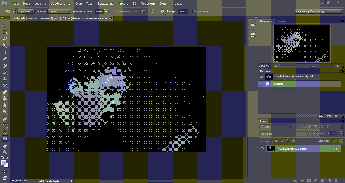Select the Dodge tool

click(x=5, y=112)
